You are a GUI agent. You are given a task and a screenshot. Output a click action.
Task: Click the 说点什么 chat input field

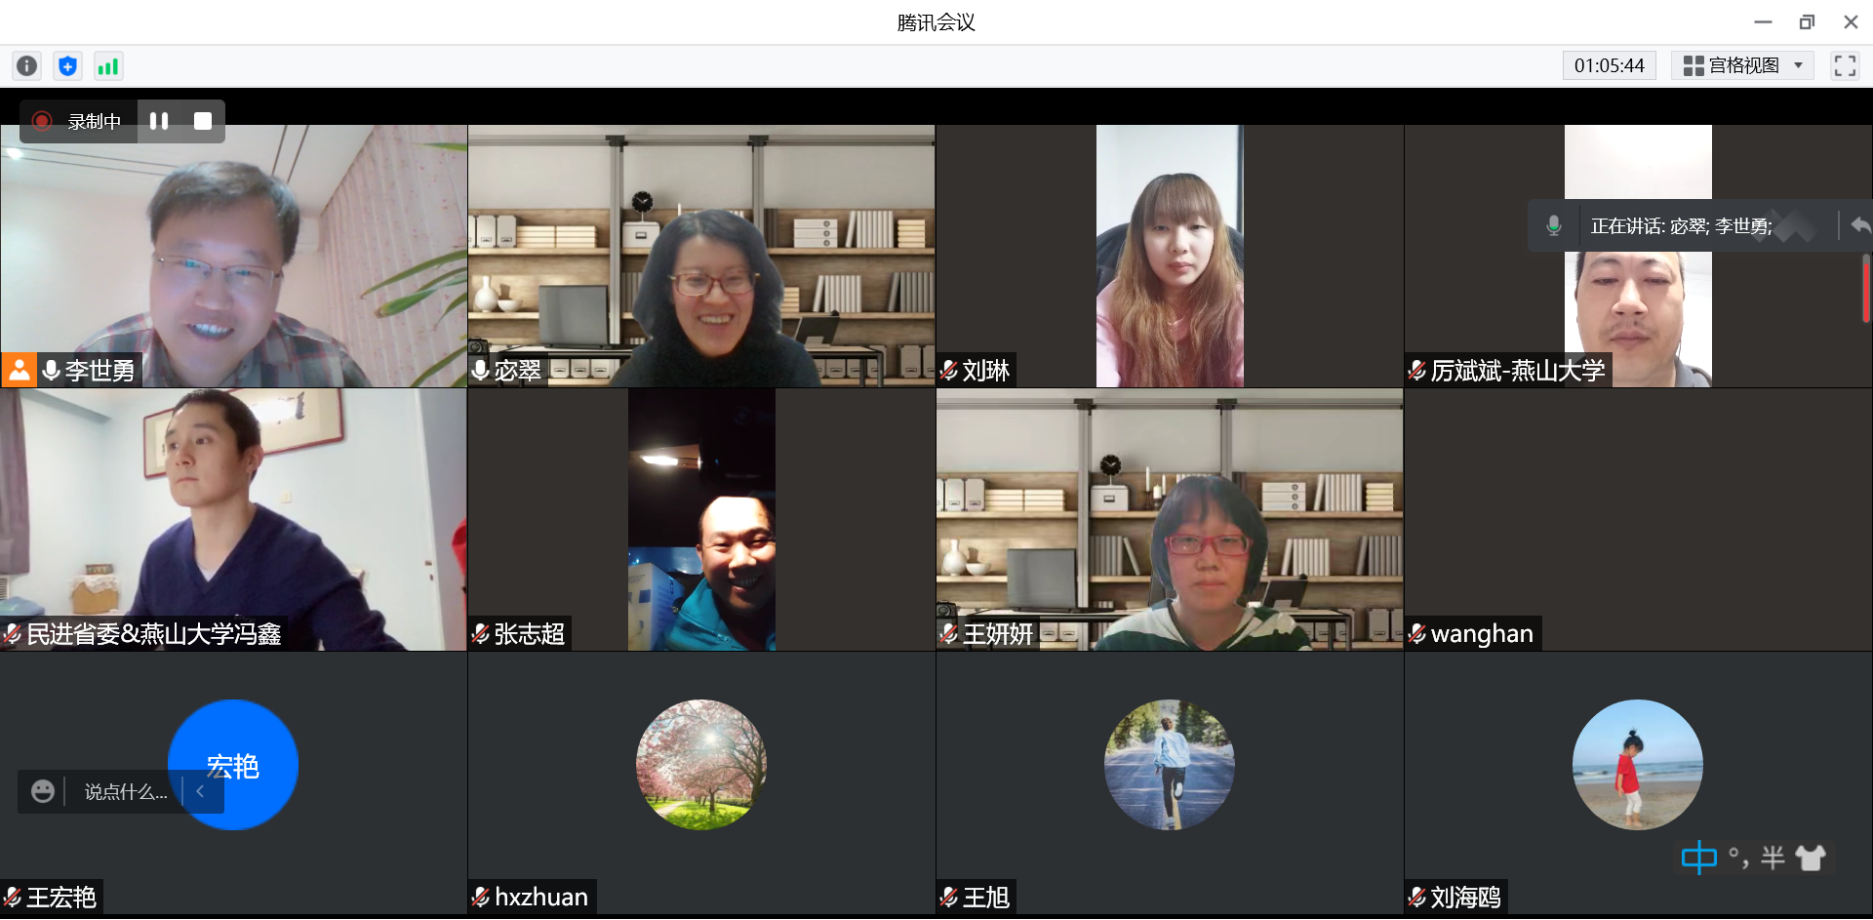pyautogui.click(x=125, y=791)
